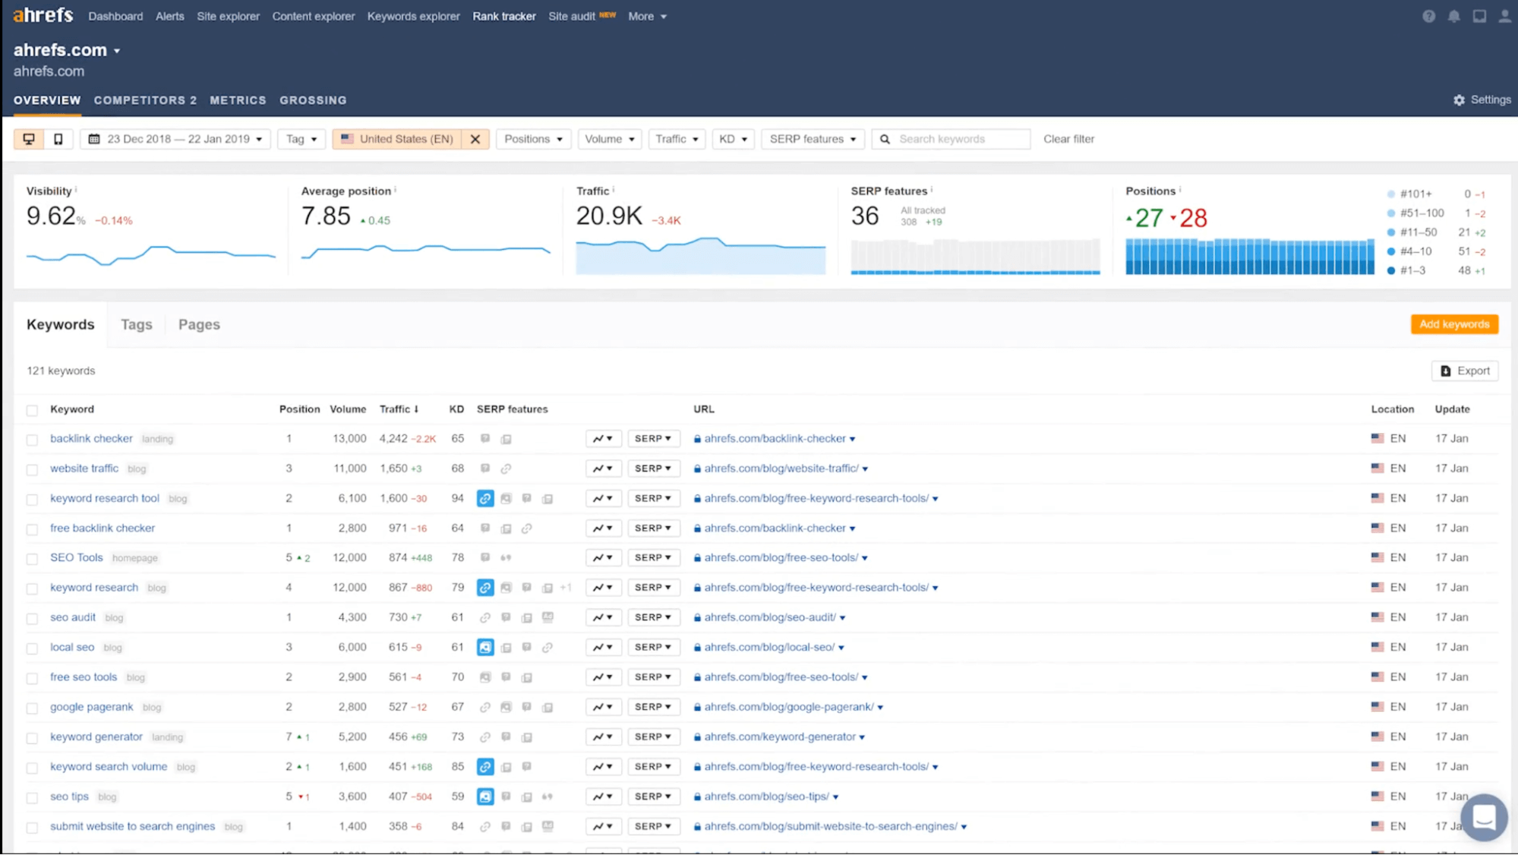Open chart button for SEO Tools row

click(603, 558)
